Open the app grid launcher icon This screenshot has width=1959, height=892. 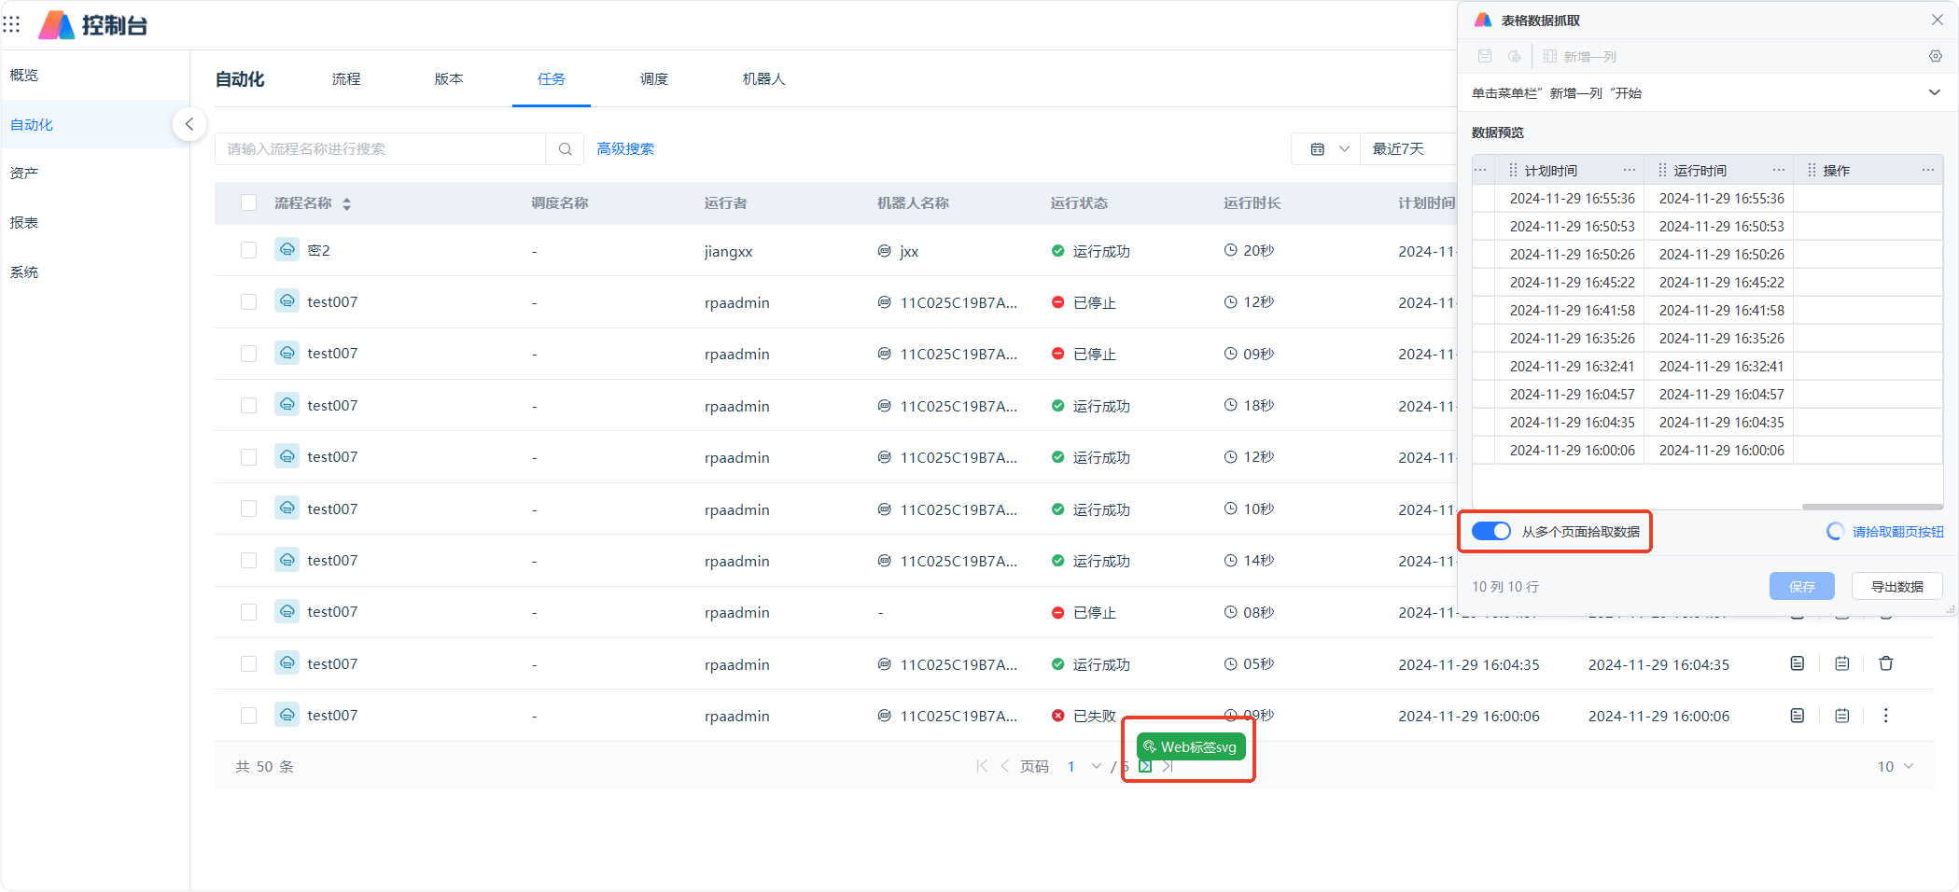coord(11,24)
